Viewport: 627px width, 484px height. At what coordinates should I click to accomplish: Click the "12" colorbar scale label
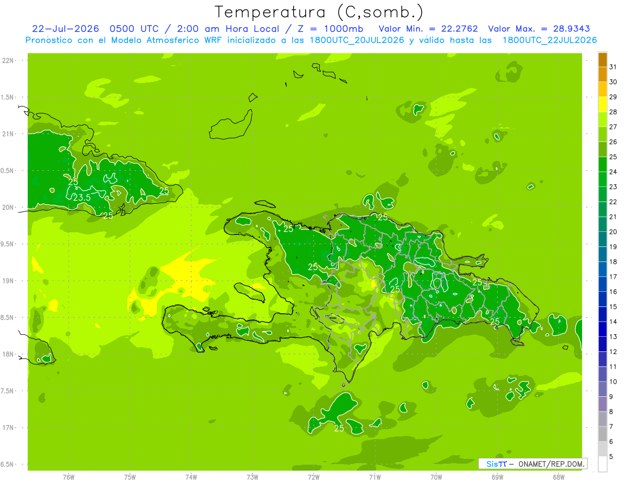click(613, 352)
